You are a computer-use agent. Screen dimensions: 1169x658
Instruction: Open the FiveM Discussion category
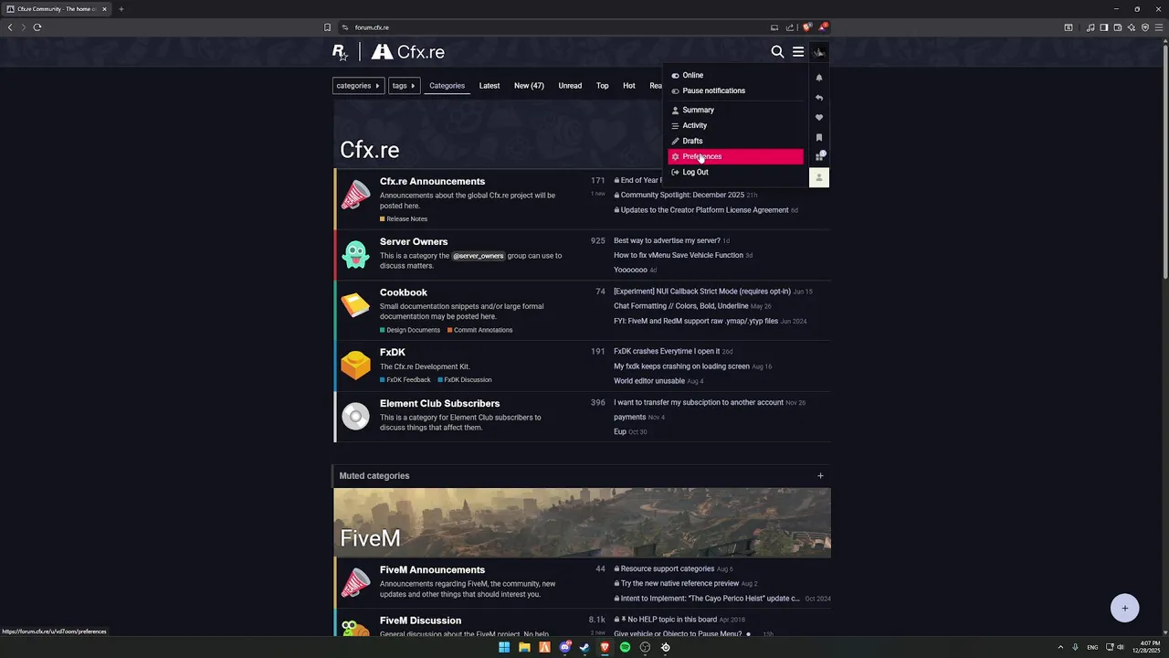[420, 621]
